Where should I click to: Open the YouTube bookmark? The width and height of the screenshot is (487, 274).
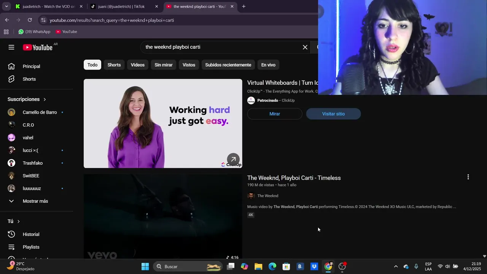(x=66, y=32)
